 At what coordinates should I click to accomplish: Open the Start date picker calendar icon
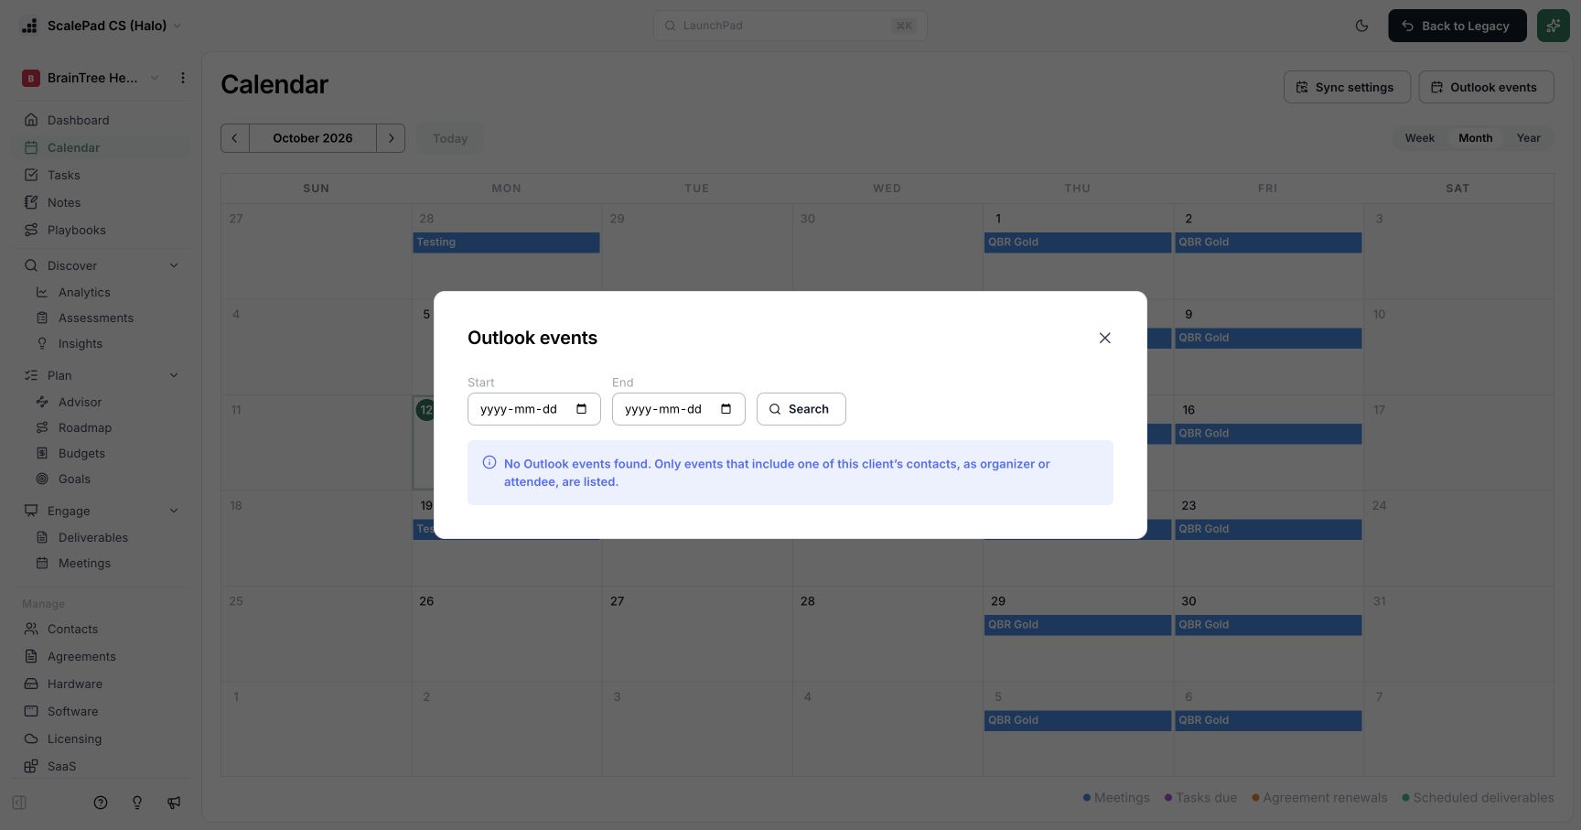[582, 409]
